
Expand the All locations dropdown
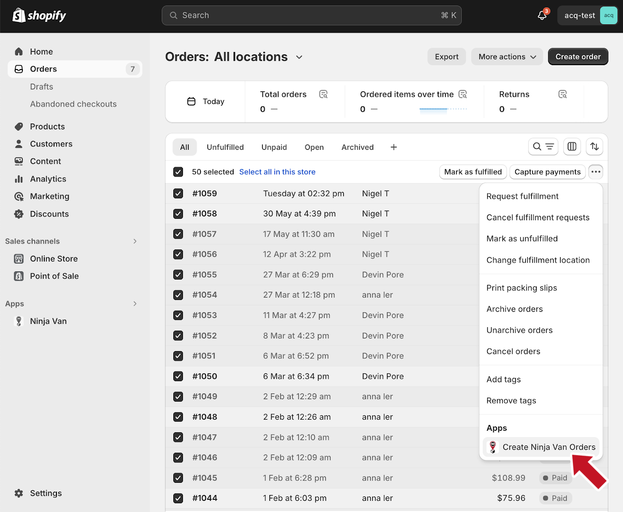[299, 57]
